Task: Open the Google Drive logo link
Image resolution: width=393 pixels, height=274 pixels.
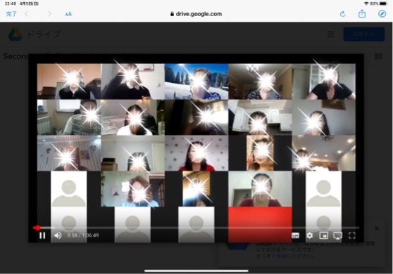Action: point(35,34)
